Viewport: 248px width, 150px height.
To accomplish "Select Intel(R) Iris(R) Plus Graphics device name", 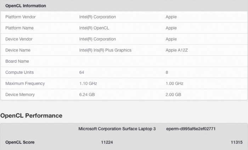I will pyautogui.click(x=105, y=50).
